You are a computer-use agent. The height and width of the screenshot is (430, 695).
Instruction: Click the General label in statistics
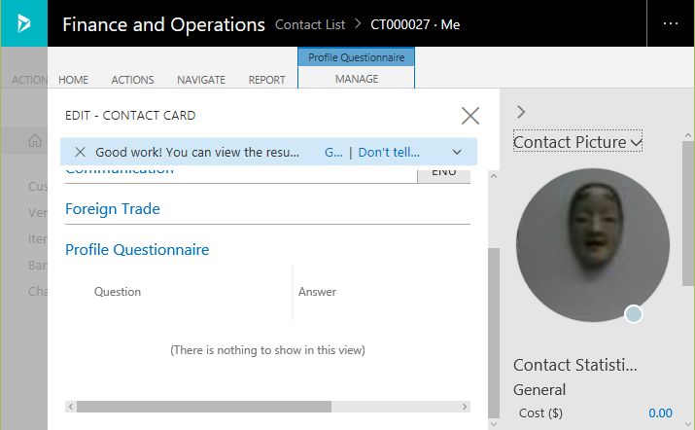click(x=539, y=389)
